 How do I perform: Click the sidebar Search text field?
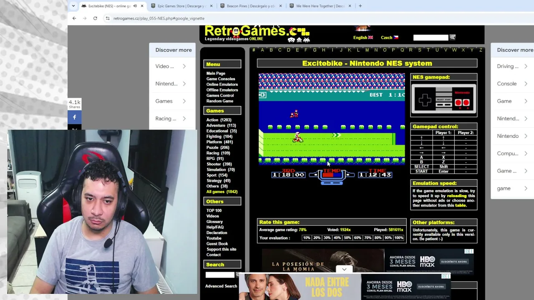(220, 275)
